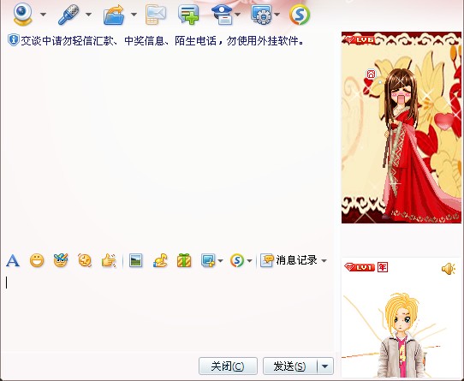Open 消息记录 message history
Screen dimensions: 464x381
click(289, 260)
